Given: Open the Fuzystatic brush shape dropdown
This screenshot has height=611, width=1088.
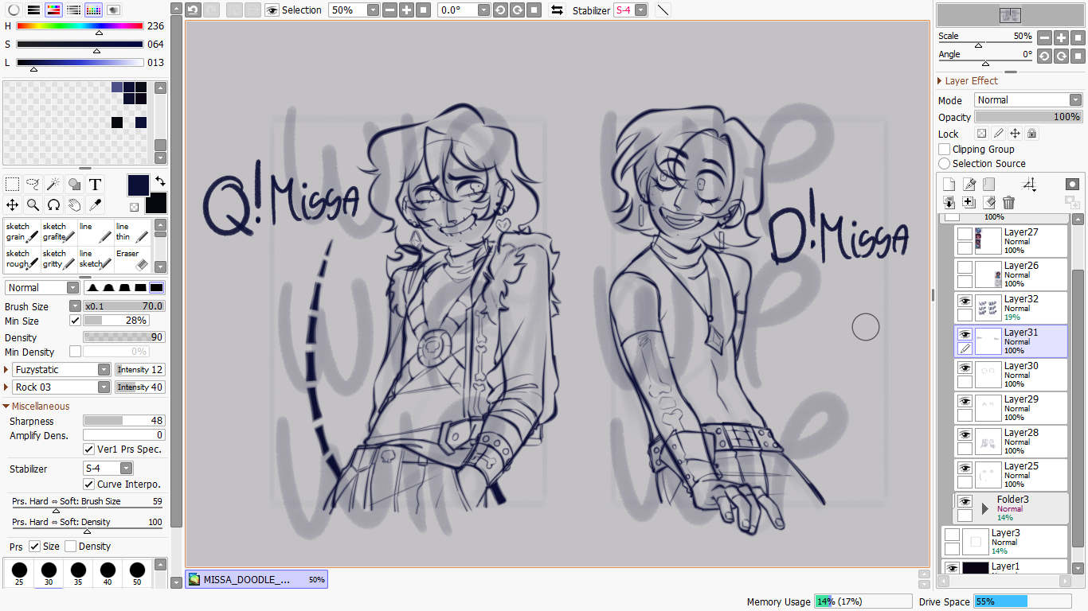Looking at the screenshot, I should pyautogui.click(x=104, y=370).
